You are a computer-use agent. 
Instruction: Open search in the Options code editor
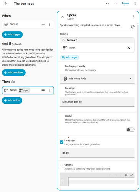pyautogui.click(x=126, y=175)
